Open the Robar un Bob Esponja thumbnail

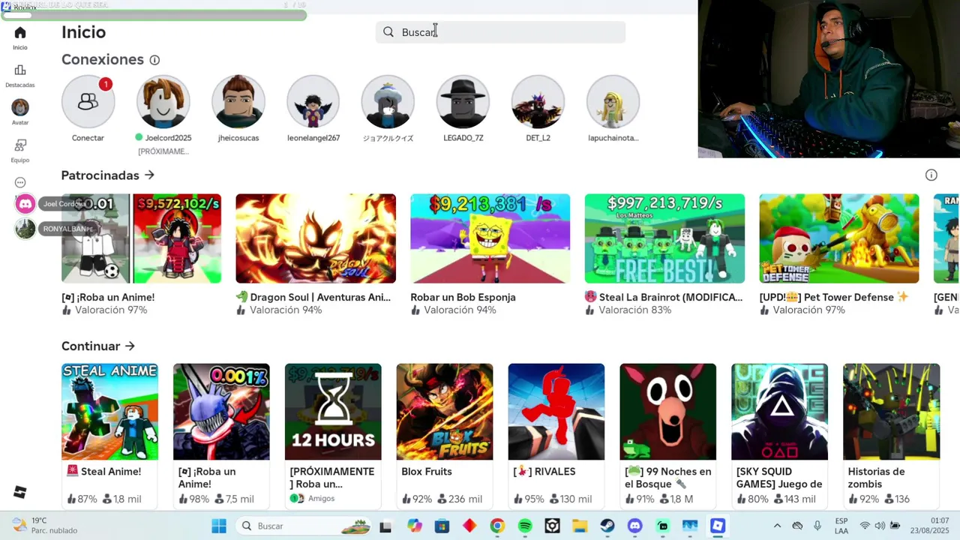(490, 238)
